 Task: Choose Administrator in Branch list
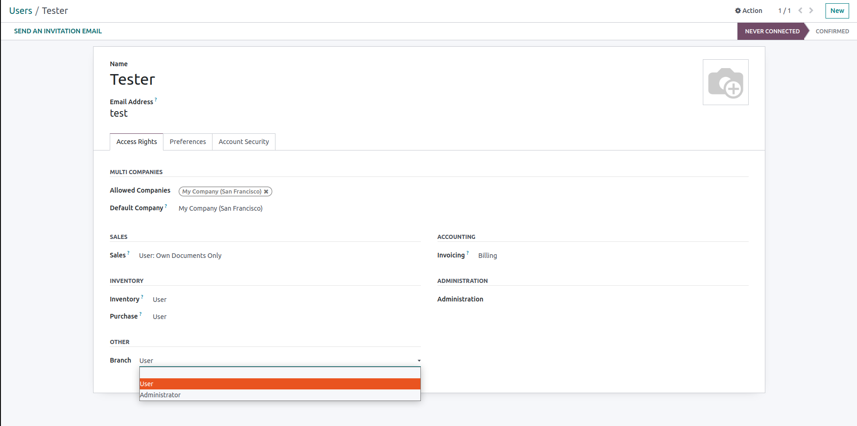pos(280,395)
